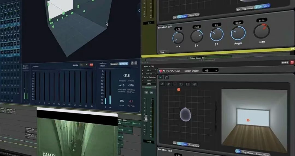
Task: Choose the circle shape tool
Action: pyautogui.click(x=181, y=84)
